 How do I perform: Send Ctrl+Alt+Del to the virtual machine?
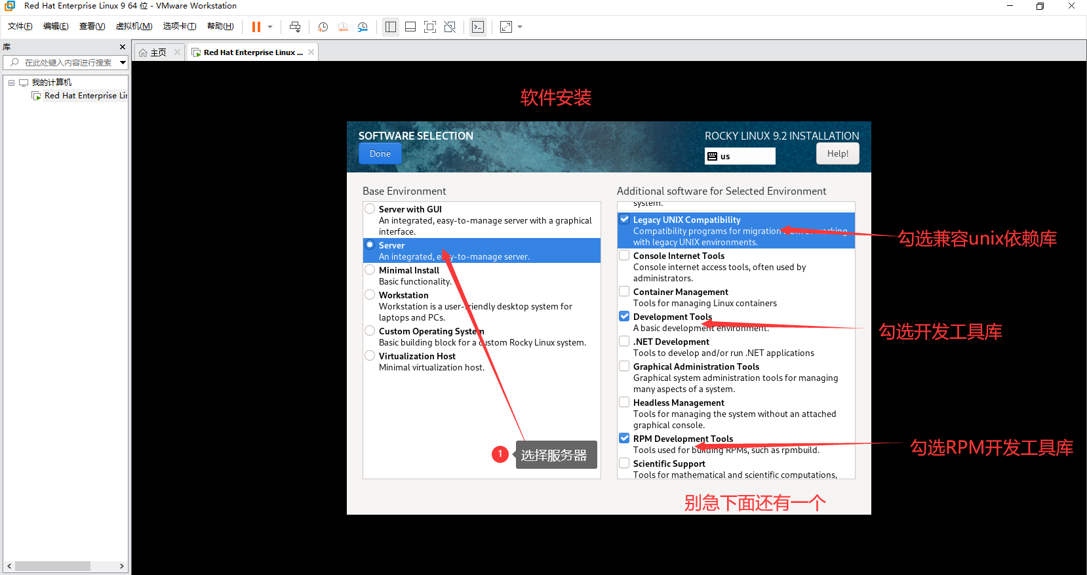pos(295,27)
